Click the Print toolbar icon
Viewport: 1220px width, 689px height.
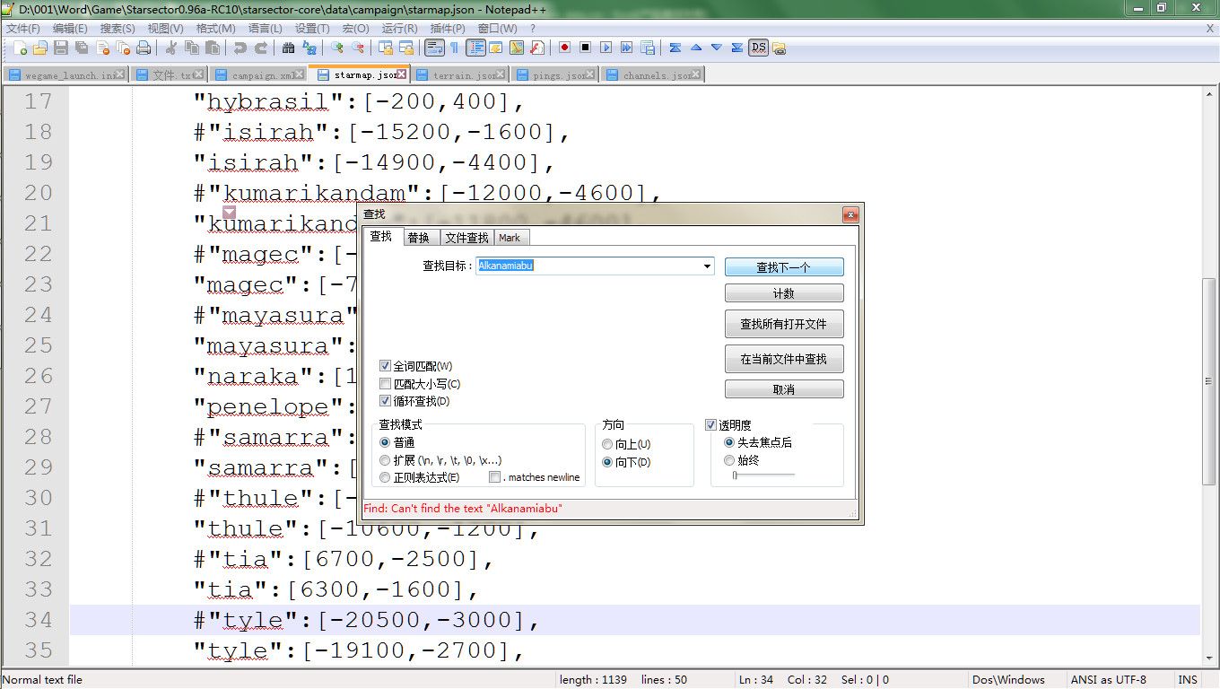point(144,48)
